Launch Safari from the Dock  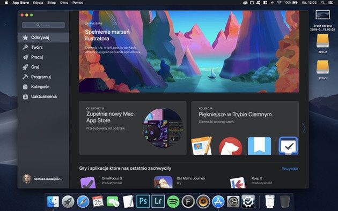[x=83, y=202]
